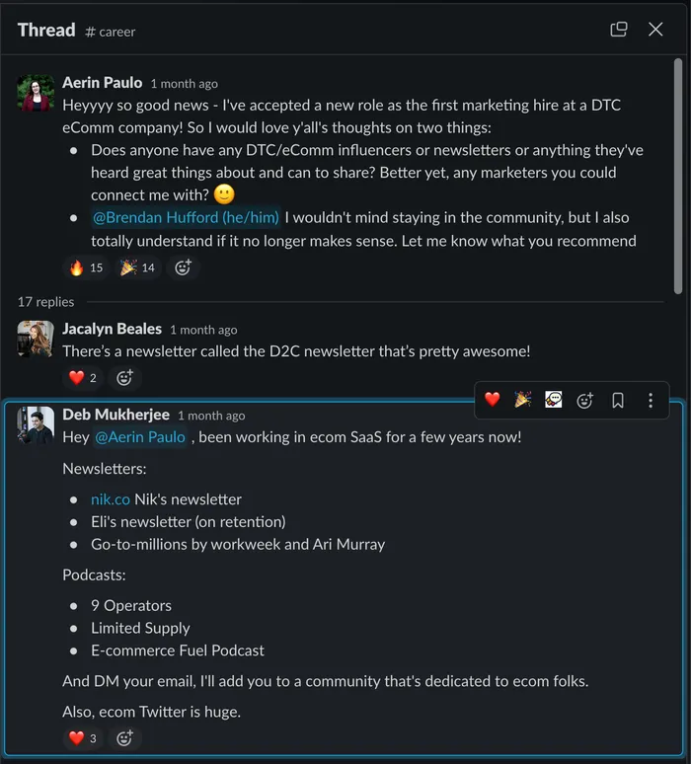This screenshot has width=691, height=764.
Task: Click the @Brendan Hufford mention
Action: pos(186,217)
